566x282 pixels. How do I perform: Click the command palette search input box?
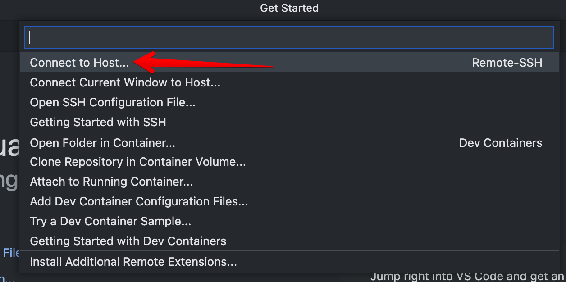[x=288, y=37]
